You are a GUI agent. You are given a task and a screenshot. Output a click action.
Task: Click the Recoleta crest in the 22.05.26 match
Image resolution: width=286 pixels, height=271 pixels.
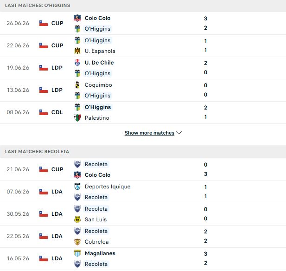[x=77, y=231]
